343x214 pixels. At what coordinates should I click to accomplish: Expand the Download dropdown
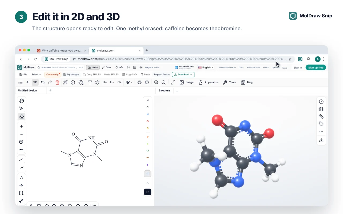click(x=183, y=74)
